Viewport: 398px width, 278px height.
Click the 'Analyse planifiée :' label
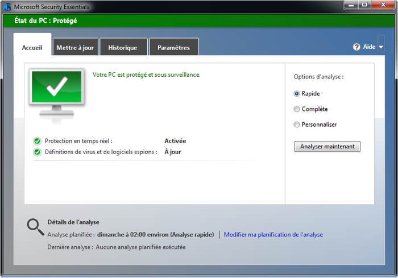click(71, 235)
